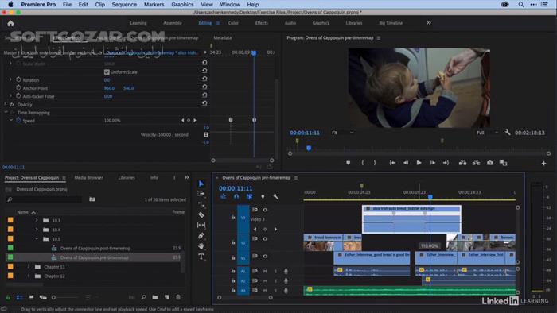
Task: Solo the A2 audio track
Action: (275, 280)
